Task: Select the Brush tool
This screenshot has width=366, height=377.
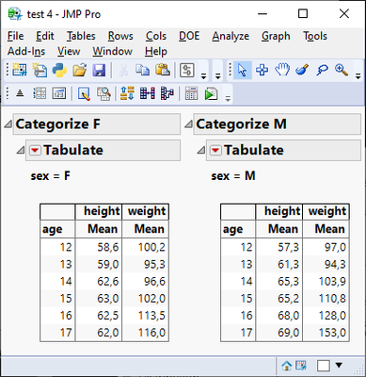Action: point(302,70)
